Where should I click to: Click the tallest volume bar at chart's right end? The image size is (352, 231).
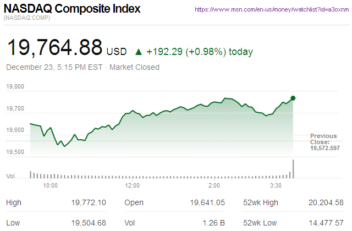tap(293, 168)
